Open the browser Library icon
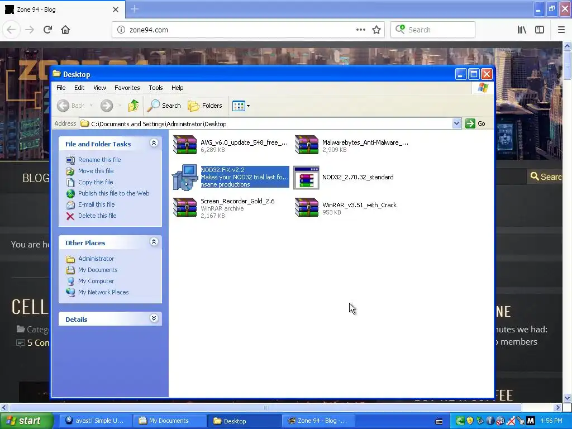Screen dimensions: 572x429 pos(522,30)
